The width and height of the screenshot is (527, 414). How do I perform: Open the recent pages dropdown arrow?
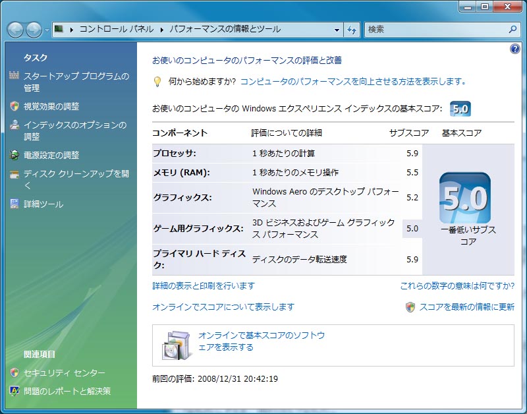47,30
